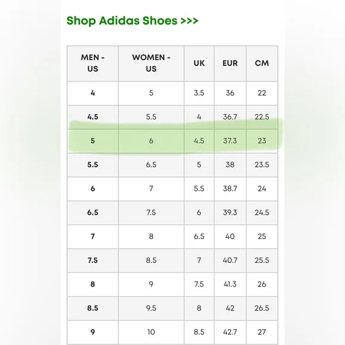The width and height of the screenshot is (345, 345).
Task: Click the WOMEN - US column header
Action: tap(151, 64)
